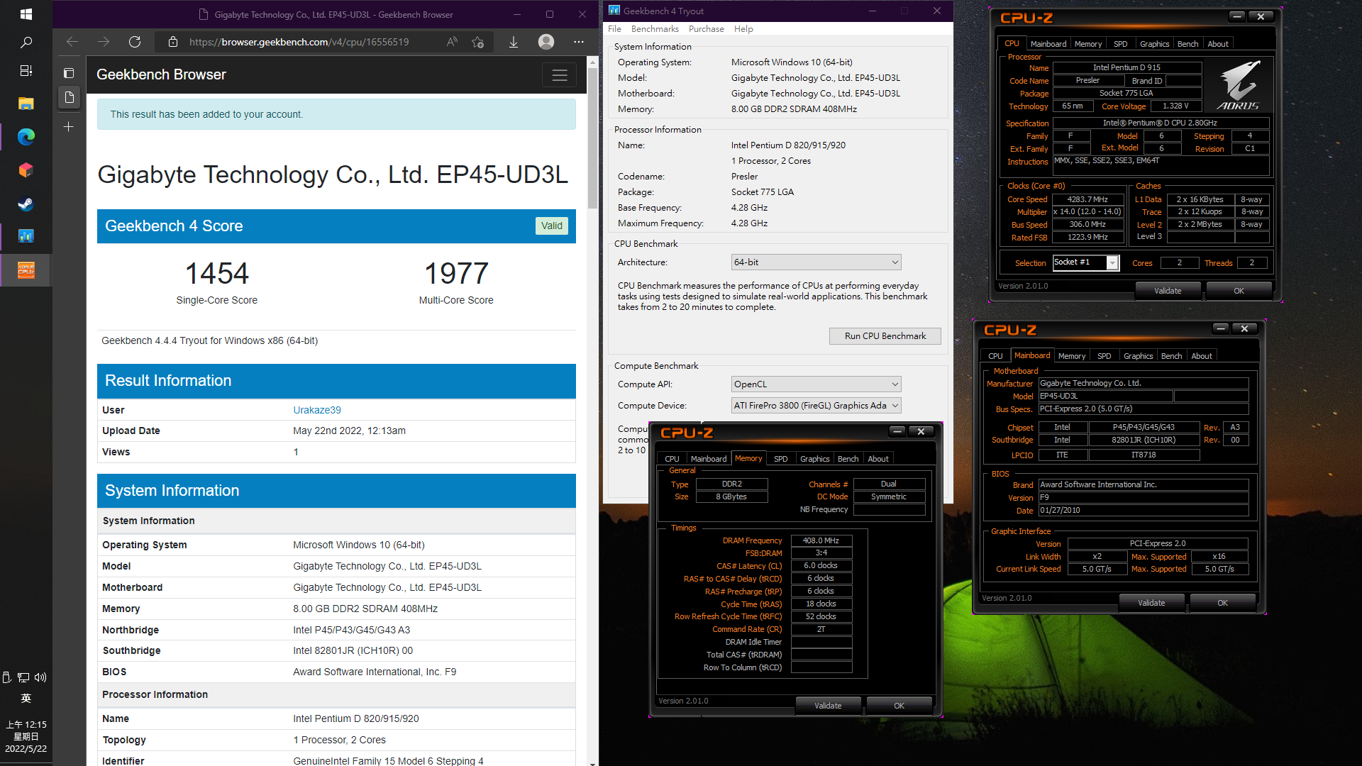Open Task View on taskbar

(26, 71)
